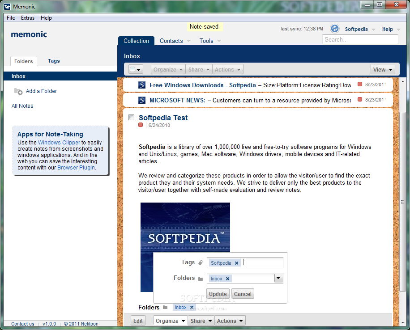Remove Inbox folder chip in popup
The width and height of the screenshot is (410, 330).
(x=227, y=279)
